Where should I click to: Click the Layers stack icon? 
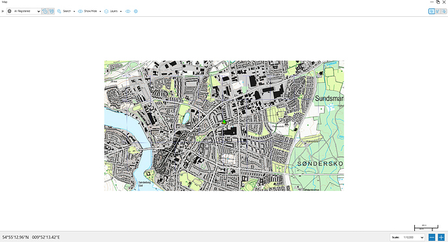point(106,12)
